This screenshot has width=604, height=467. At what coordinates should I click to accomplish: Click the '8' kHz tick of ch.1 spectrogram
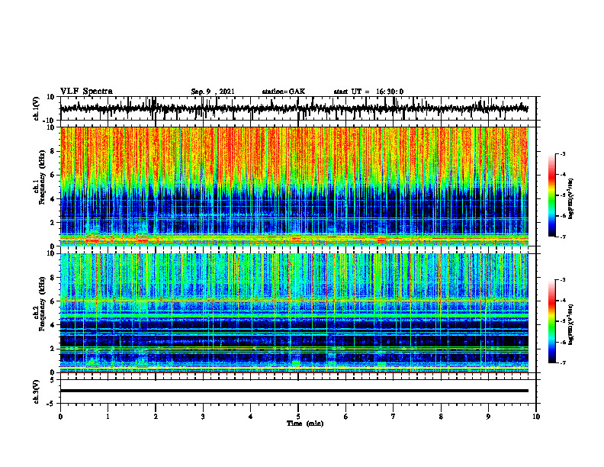click(x=54, y=151)
